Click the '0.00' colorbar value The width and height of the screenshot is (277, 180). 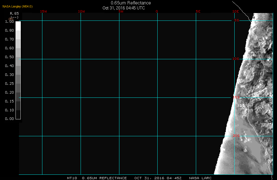point(9,119)
